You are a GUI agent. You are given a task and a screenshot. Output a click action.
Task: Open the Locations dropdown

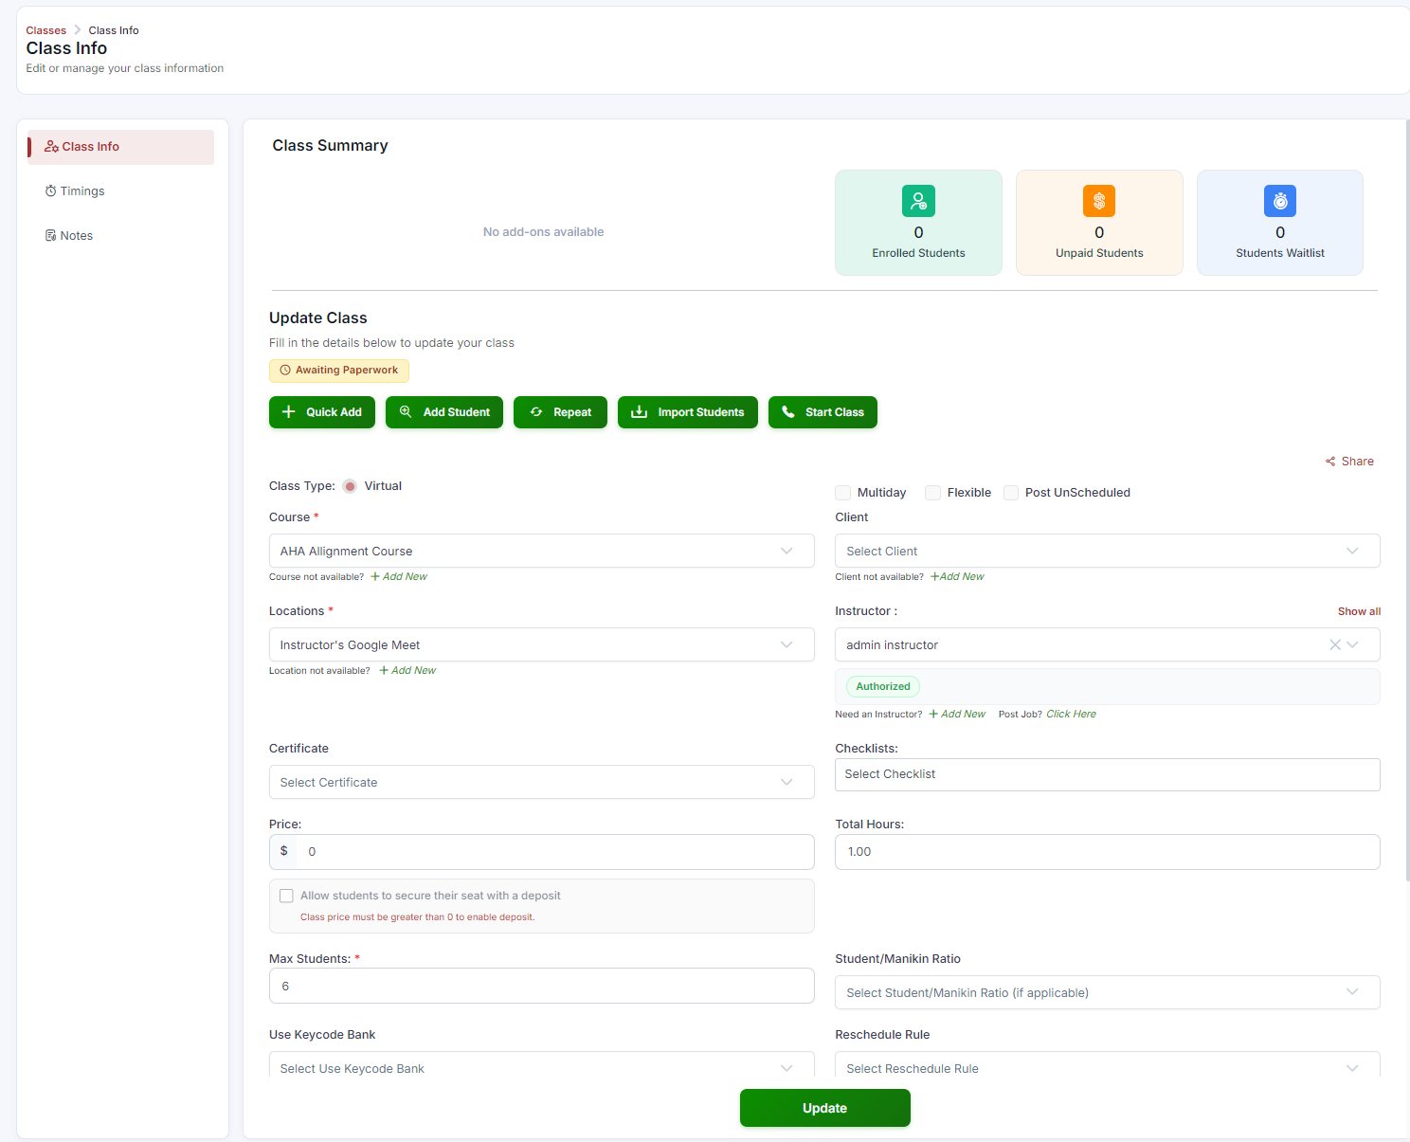point(542,644)
